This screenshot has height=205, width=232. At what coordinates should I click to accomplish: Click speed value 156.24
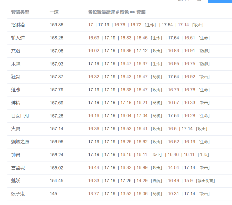(x=57, y=155)
